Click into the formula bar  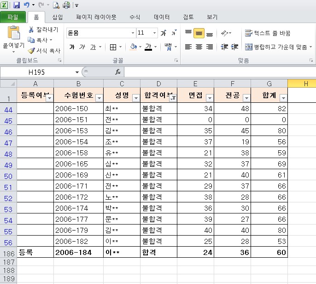[x=220, y=72]
